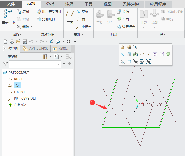Image resolution: width=185 pixels, height=156 pixels.
Task: Open the Favorites (收藏夹) tab
Action: pos(61,49)
